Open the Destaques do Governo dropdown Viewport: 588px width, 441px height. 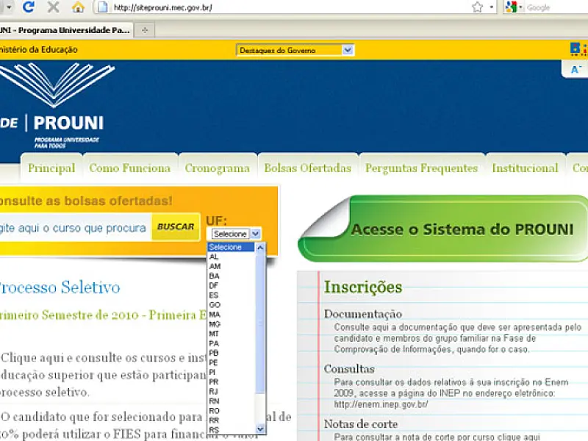[295, 50]
